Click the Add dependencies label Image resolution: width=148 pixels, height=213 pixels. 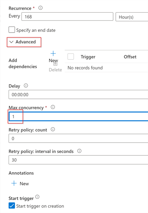click(x=23, y=63)
